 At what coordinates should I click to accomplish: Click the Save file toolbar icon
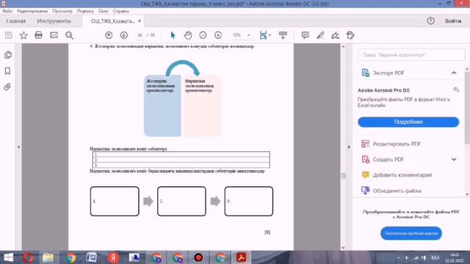(8, 35)
